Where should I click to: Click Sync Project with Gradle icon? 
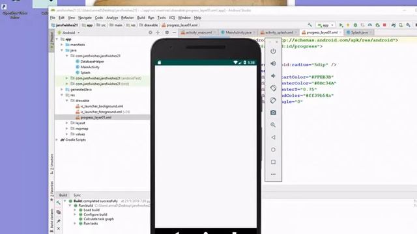[394, 25]
